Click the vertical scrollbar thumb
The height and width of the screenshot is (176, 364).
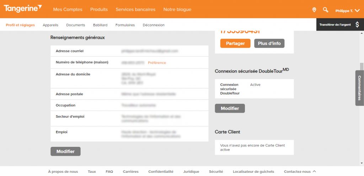pyautogui.click(x=362, y=66)
